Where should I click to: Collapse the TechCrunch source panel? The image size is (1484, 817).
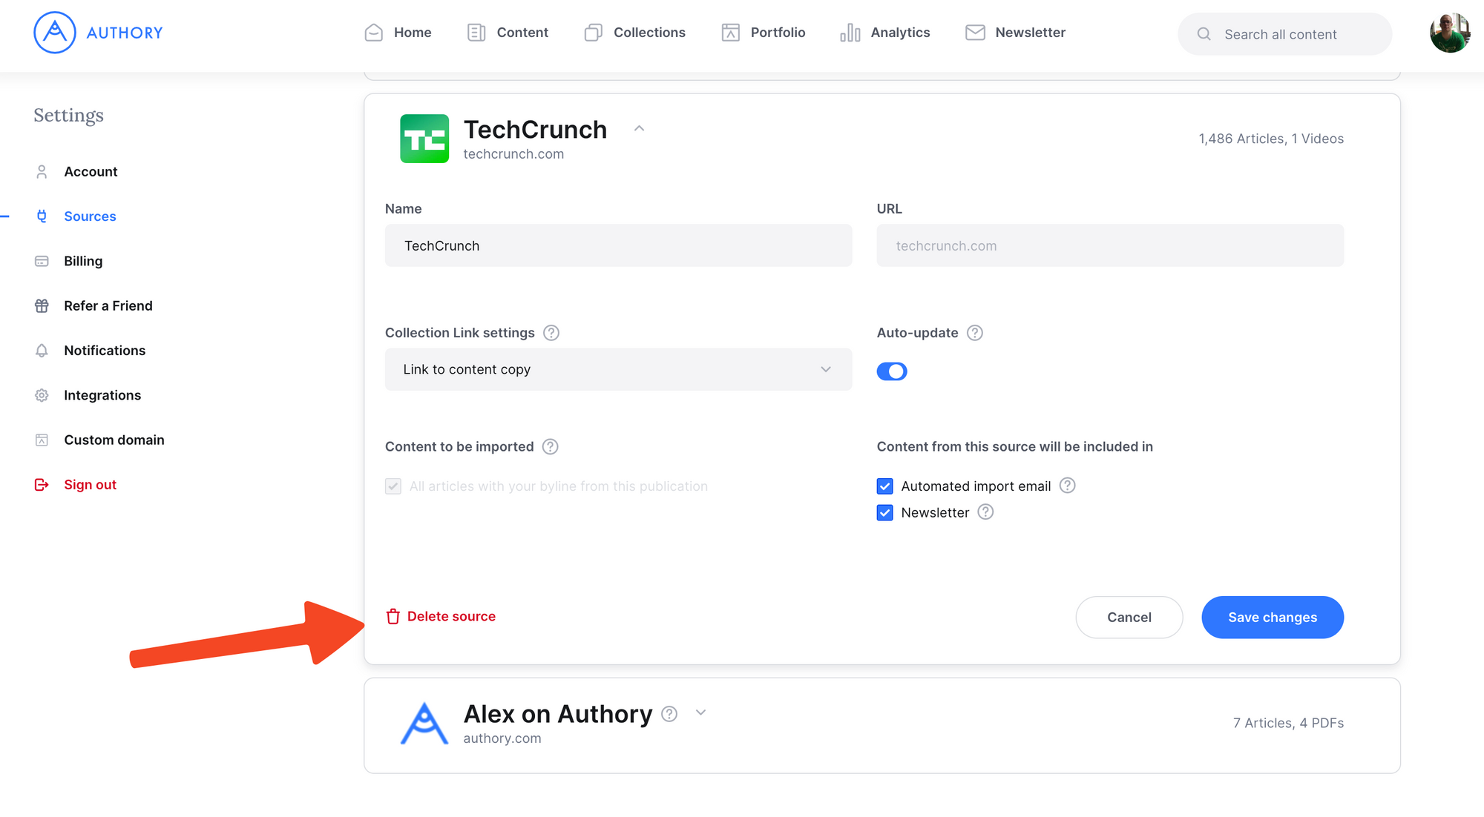click(639, 129)
